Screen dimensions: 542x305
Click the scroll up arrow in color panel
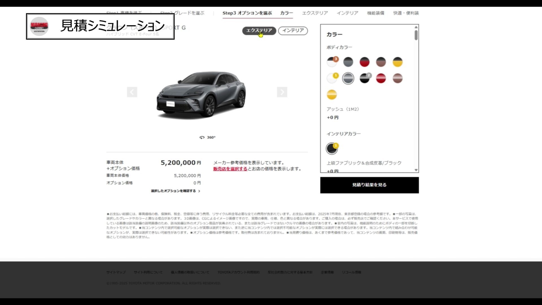416,27
